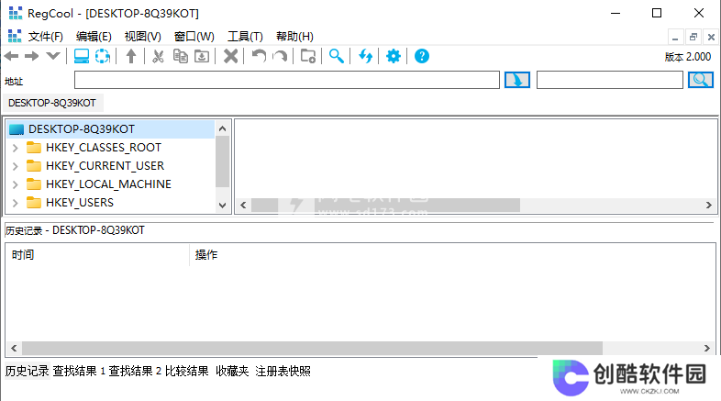Open help with the question mark icon
Image resolution: width=721 pixels, height=401 pixels.
[x=422, y=56]
